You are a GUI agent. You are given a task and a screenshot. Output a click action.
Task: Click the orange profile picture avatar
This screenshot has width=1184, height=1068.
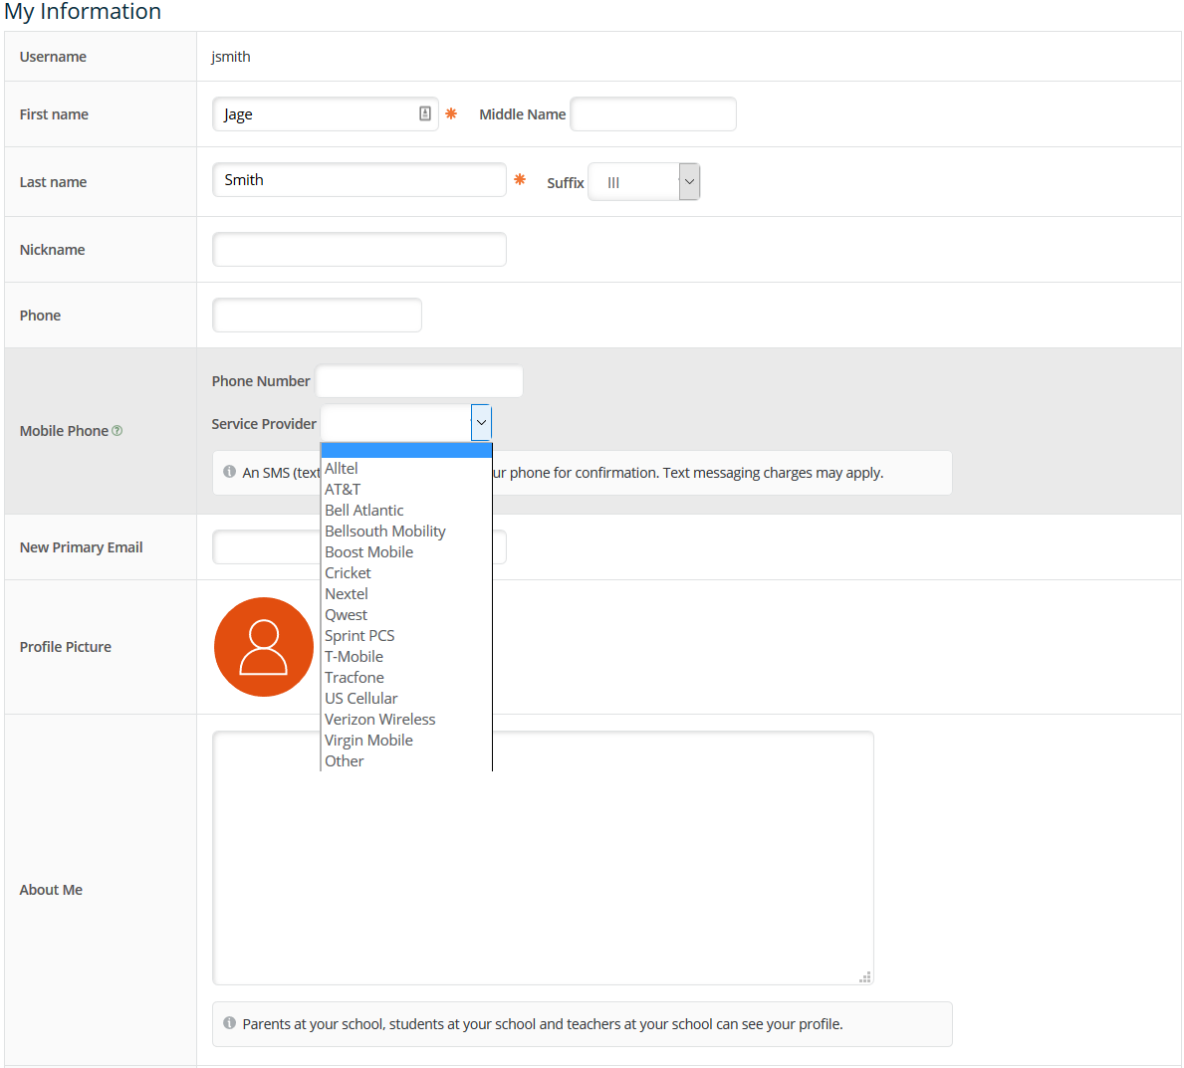[x=264, y=647]
